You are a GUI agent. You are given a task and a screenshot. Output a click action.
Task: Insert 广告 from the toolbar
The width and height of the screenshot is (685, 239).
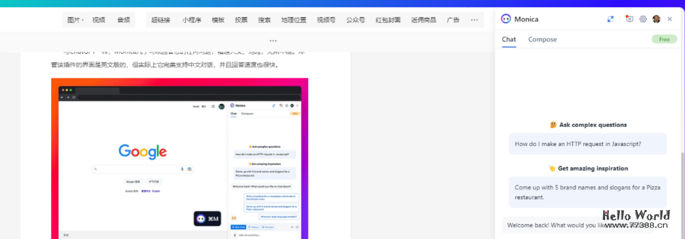(453, 20)
